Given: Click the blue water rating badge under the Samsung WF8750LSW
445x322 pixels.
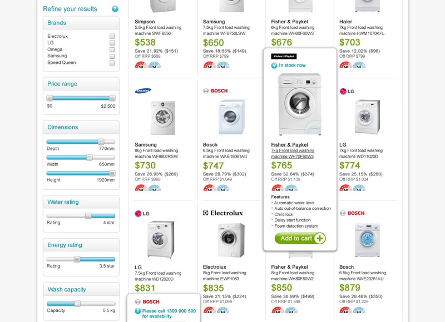Looking at the screenshot, I should 224,66.
